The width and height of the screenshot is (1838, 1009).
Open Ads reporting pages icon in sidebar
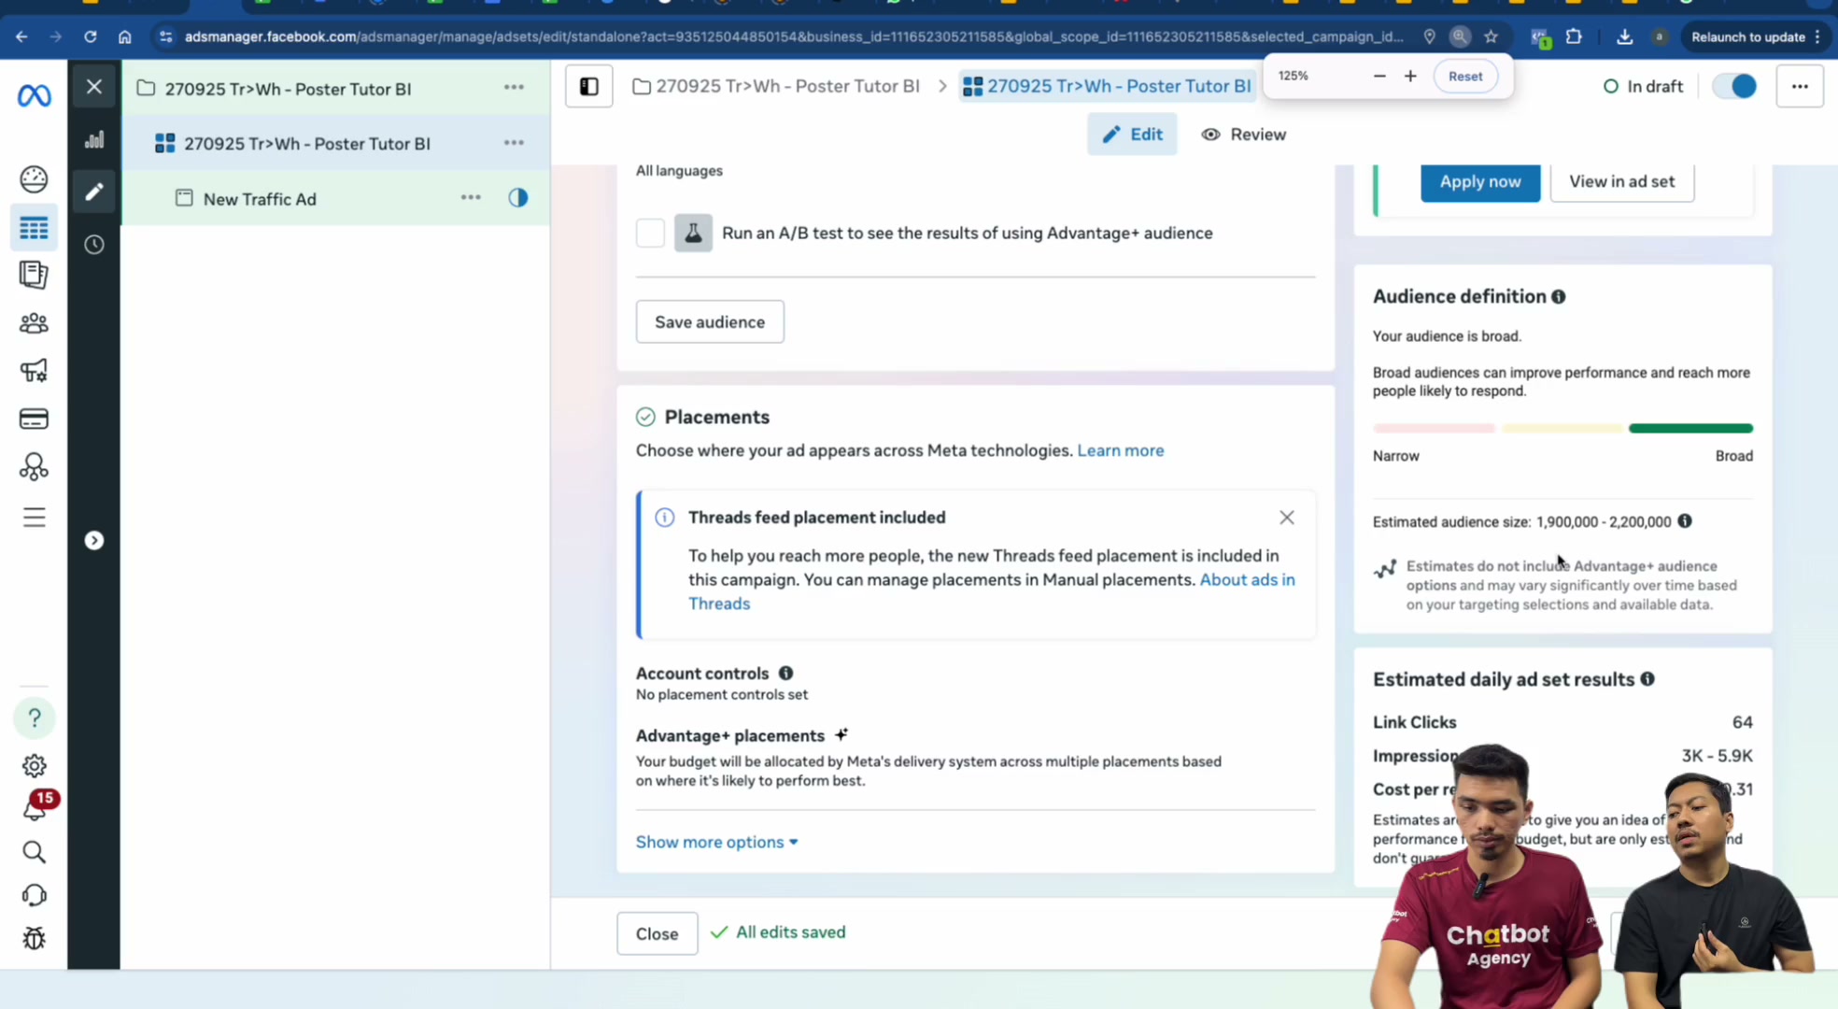coord(34,275)
